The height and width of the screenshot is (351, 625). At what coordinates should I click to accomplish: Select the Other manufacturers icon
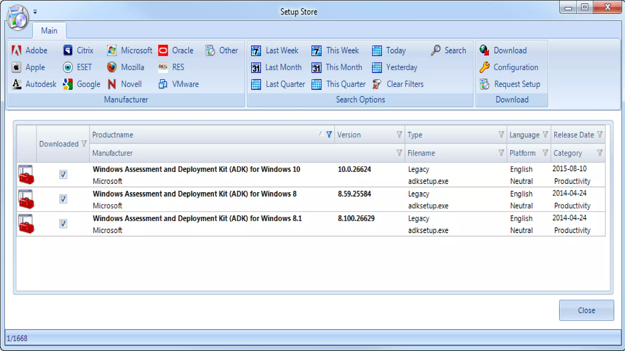pyautogui.click(x=210, y=50)
